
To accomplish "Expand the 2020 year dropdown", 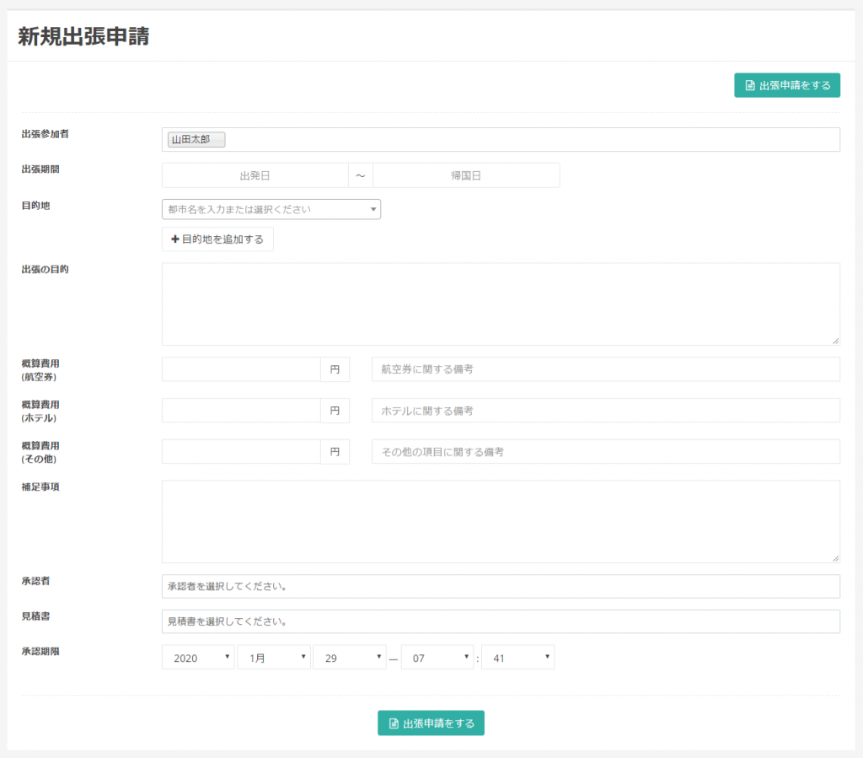I will pos(198,658).
